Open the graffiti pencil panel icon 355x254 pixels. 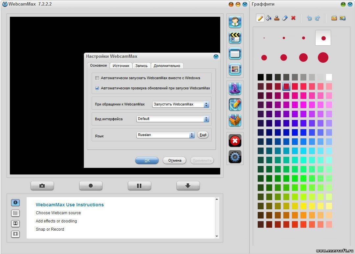(x=235, y=104)
